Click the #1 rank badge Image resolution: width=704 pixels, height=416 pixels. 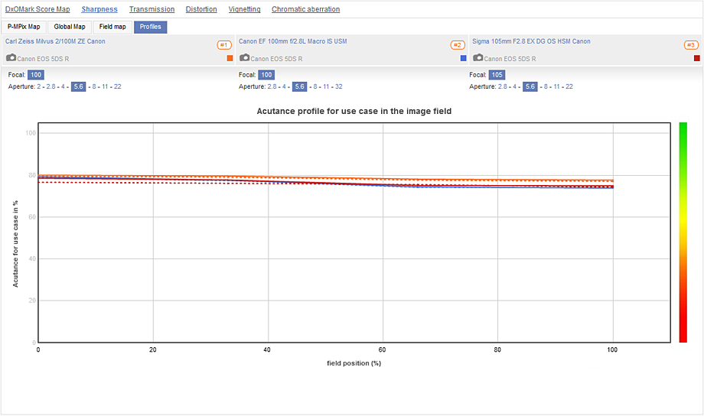point(224,45)
